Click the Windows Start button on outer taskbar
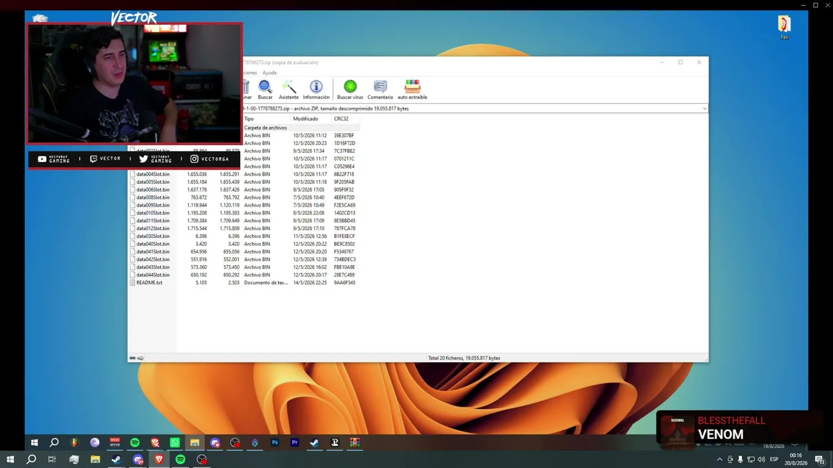 (10, 460)
